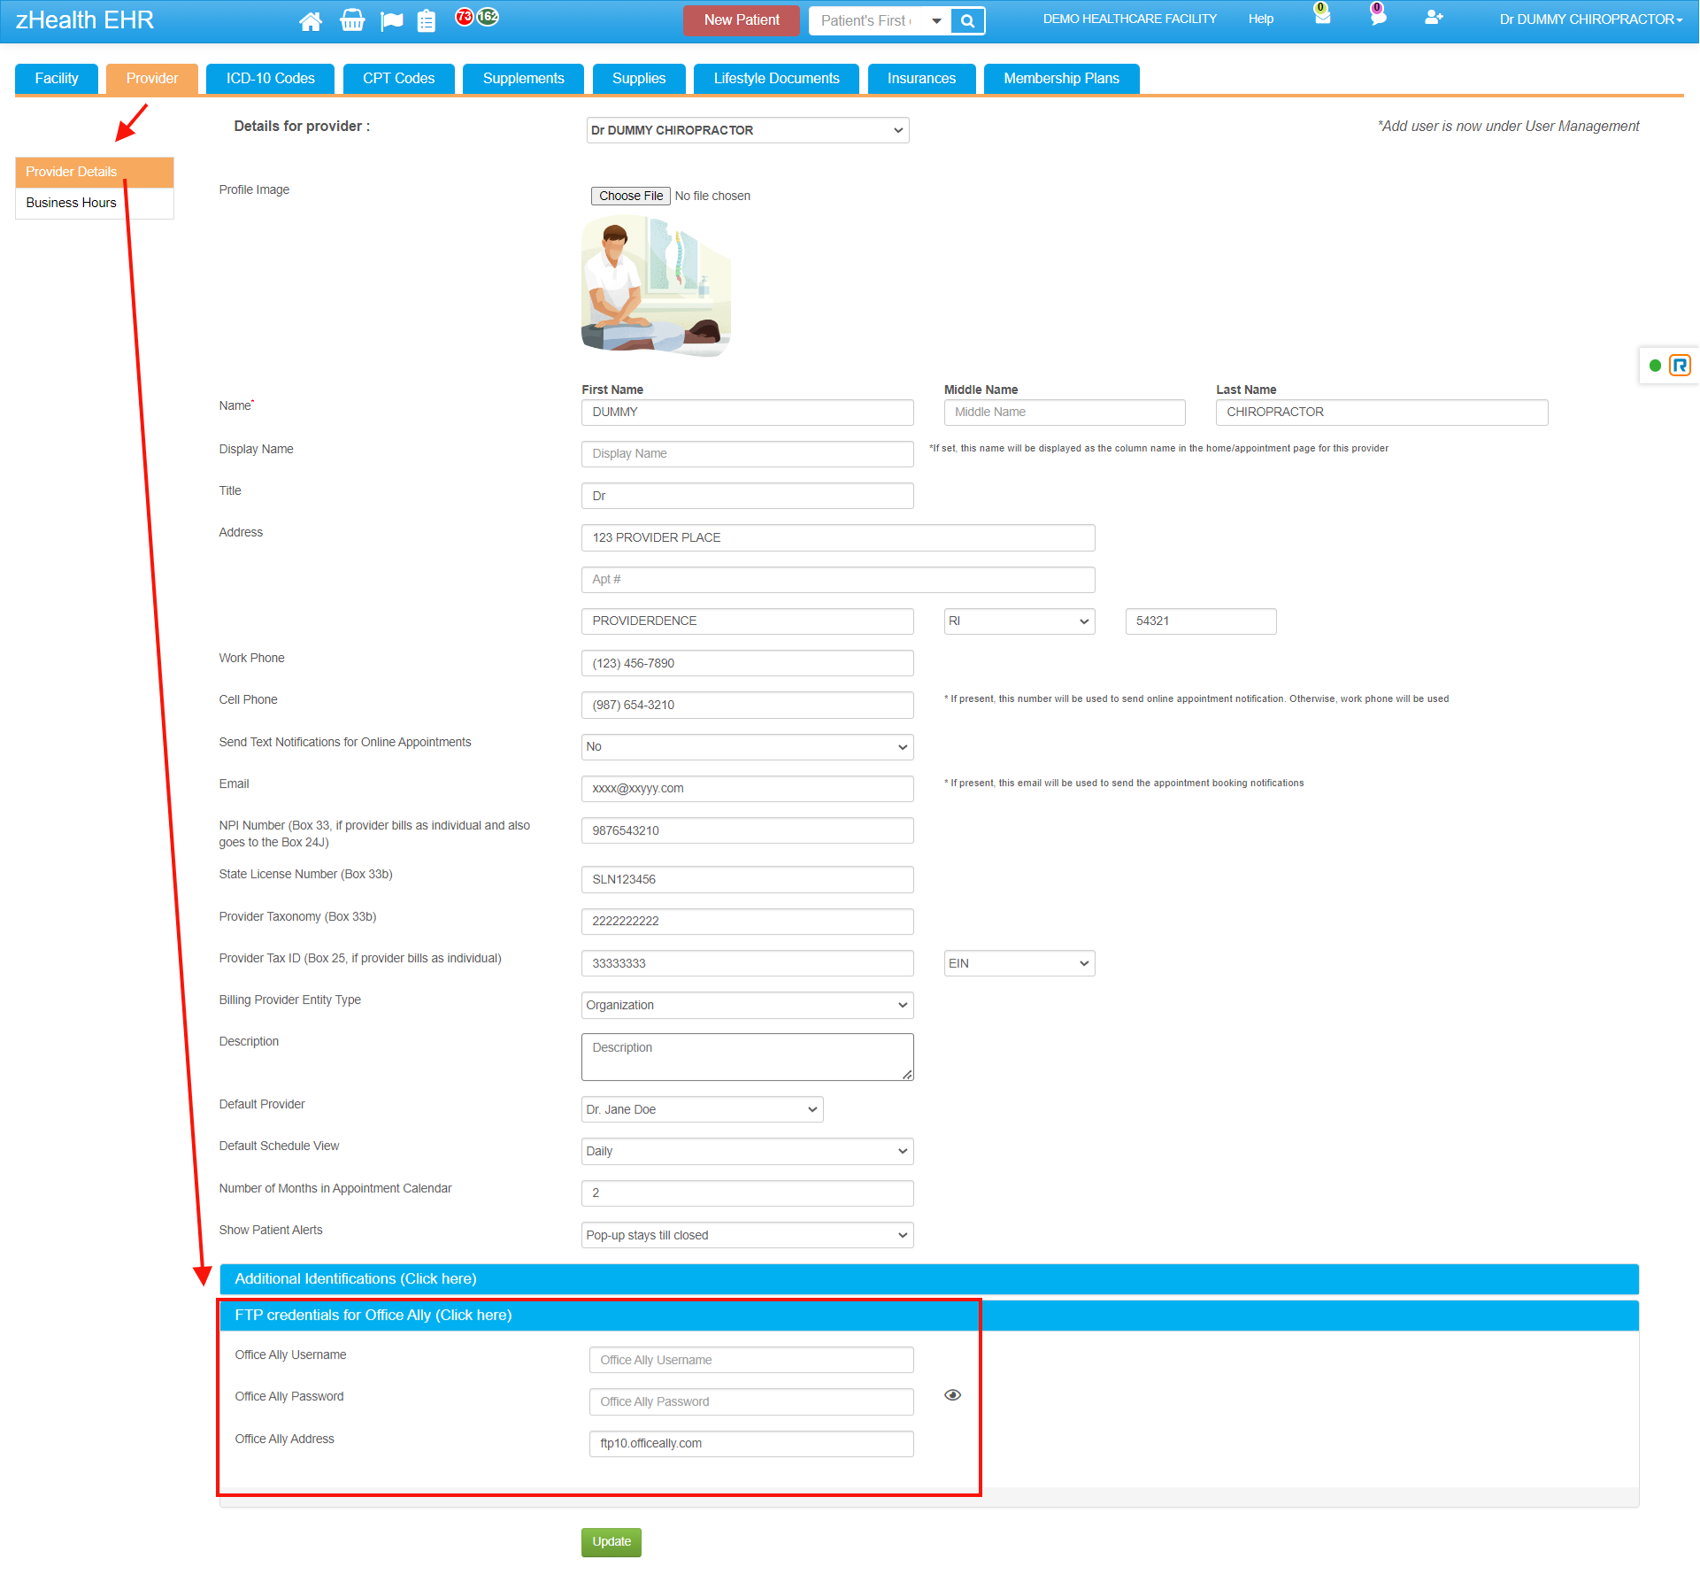This screenshot has height=1574, width=1700.
Task: Click the zip code 54321 field
Action: coord(1201,621)
